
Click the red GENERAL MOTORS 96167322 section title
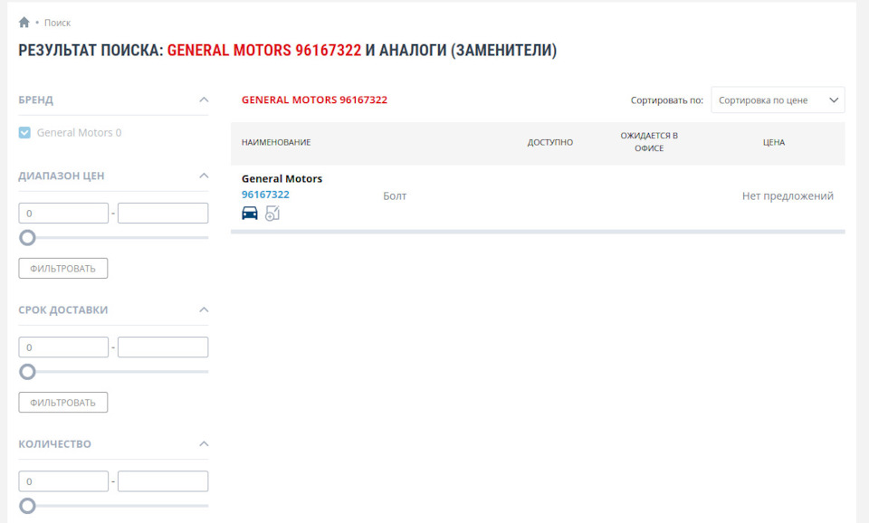click(314, 100)
